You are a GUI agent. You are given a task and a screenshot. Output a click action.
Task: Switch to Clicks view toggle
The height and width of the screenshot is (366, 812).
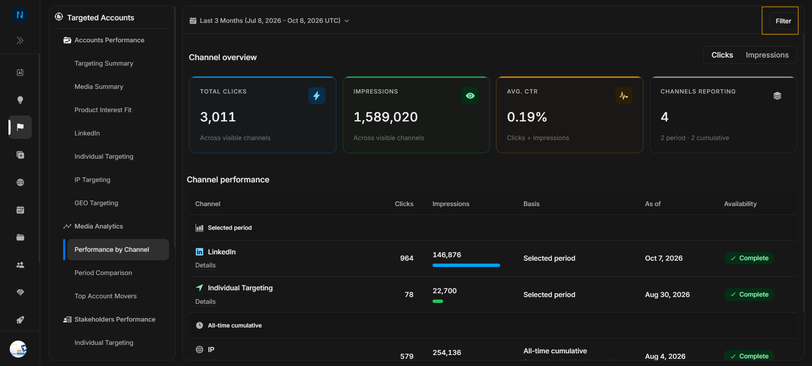722,55
